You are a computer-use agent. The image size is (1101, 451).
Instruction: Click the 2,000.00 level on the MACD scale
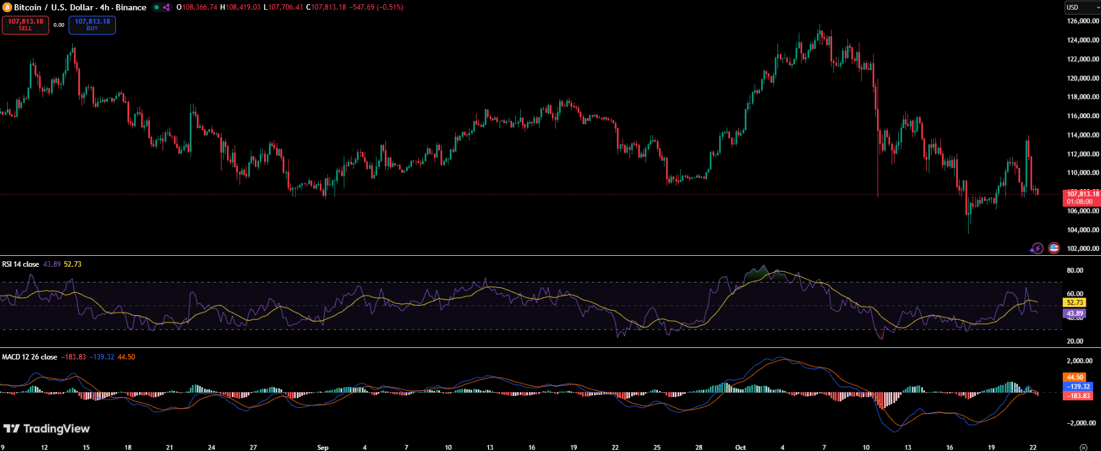coord(1080,361)
